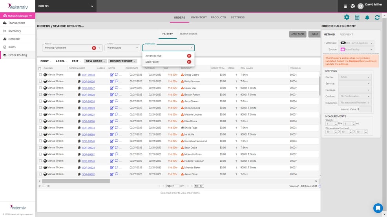Open the Pending Fulfillment filter dropdown
The width and height of the screenshot is (387, 217).
[72, 48]
